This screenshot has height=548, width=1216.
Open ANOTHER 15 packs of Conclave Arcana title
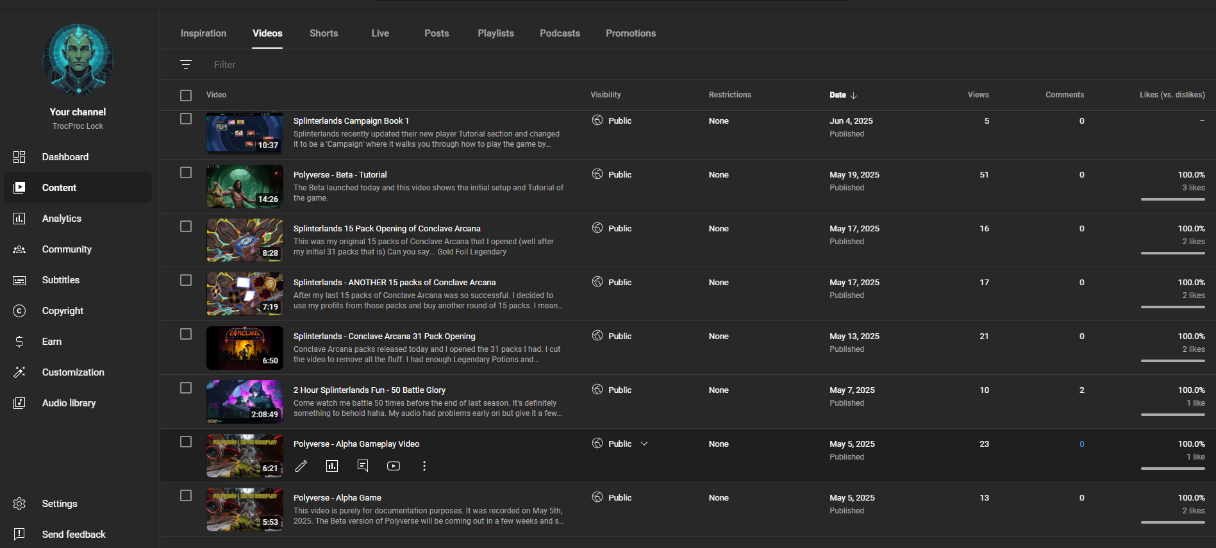click(395, 283)
